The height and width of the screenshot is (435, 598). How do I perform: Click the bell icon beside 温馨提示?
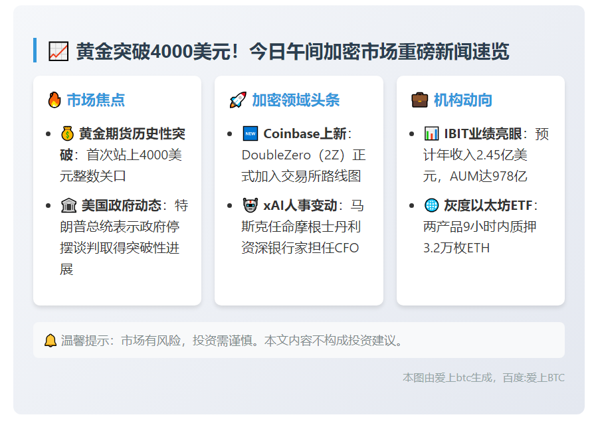[50, 341]
